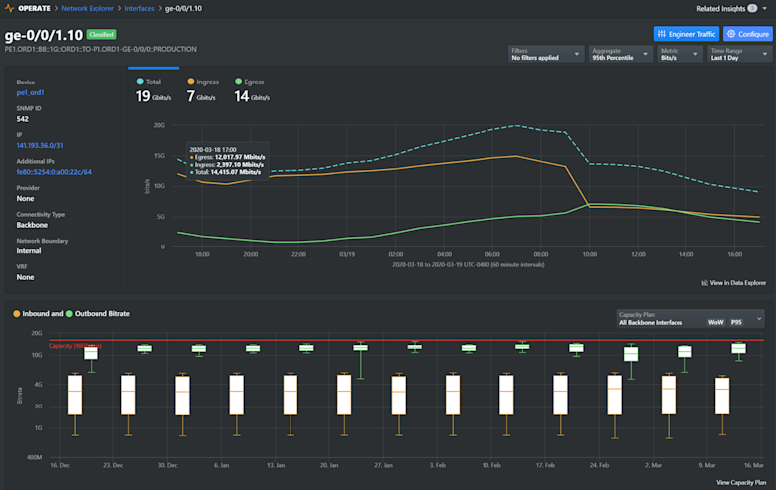The image size is (776, 490).
Task: Go to Interfaces breadcrumb link
Action: pyautogui.click(x=139, y=8)
